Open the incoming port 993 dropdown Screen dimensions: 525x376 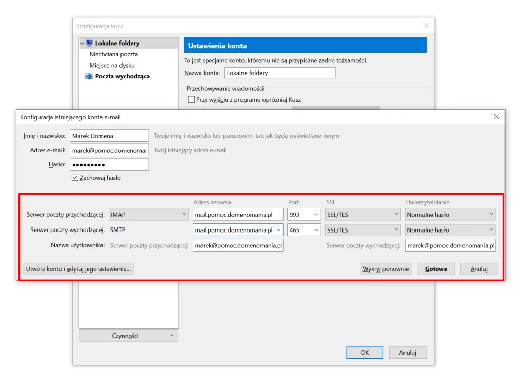[304, 215]
